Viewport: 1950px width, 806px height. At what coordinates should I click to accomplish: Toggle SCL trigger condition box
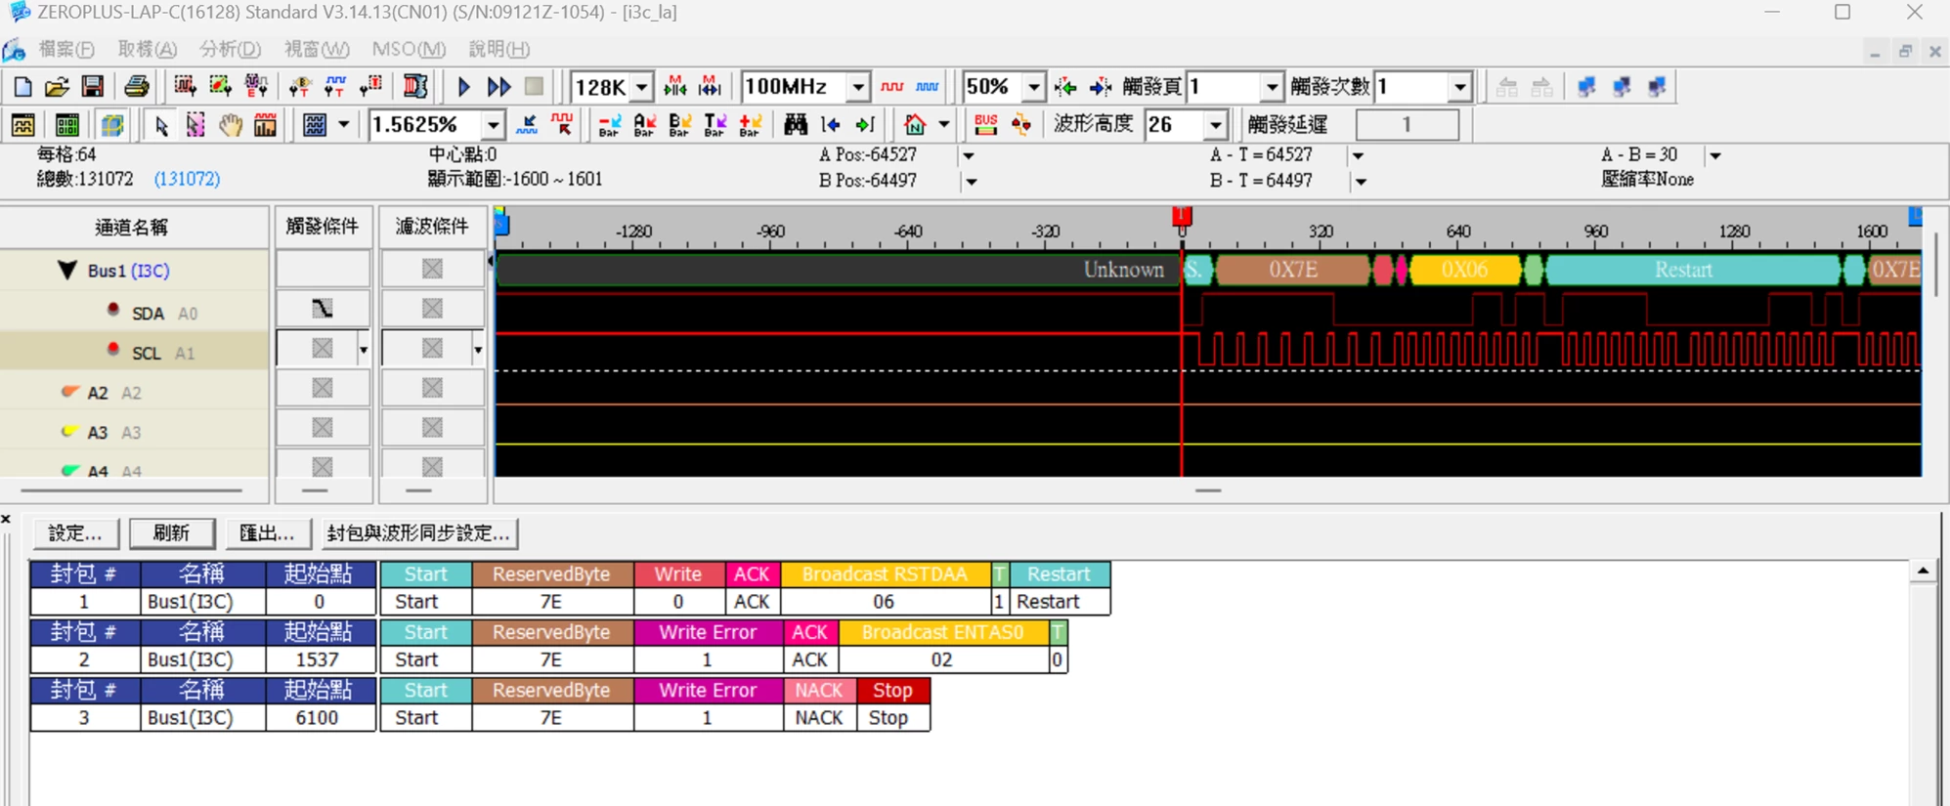click(322, 349)
